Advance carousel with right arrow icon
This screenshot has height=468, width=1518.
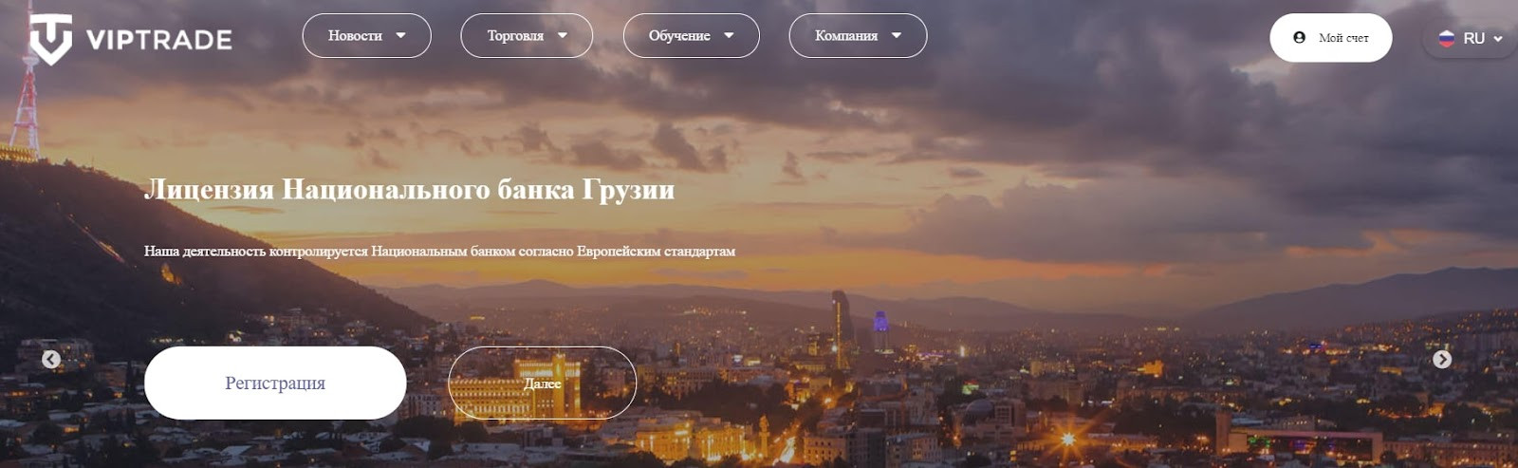(x=1442, y=359)
